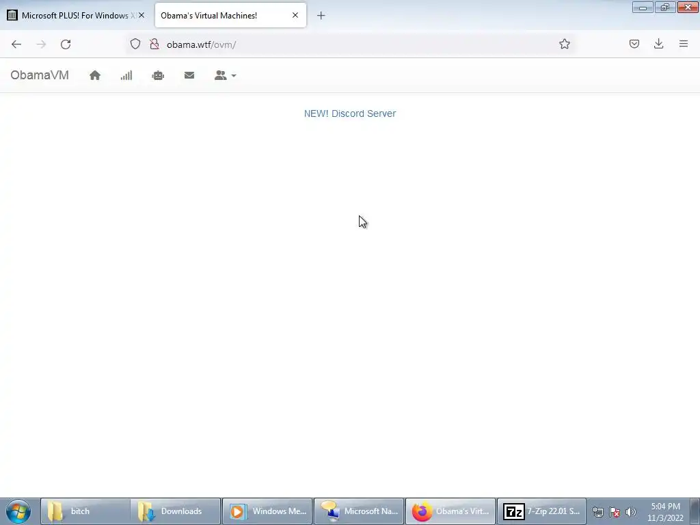Open the envelope mail icon

pyautogui.click(x=189, y=75)
